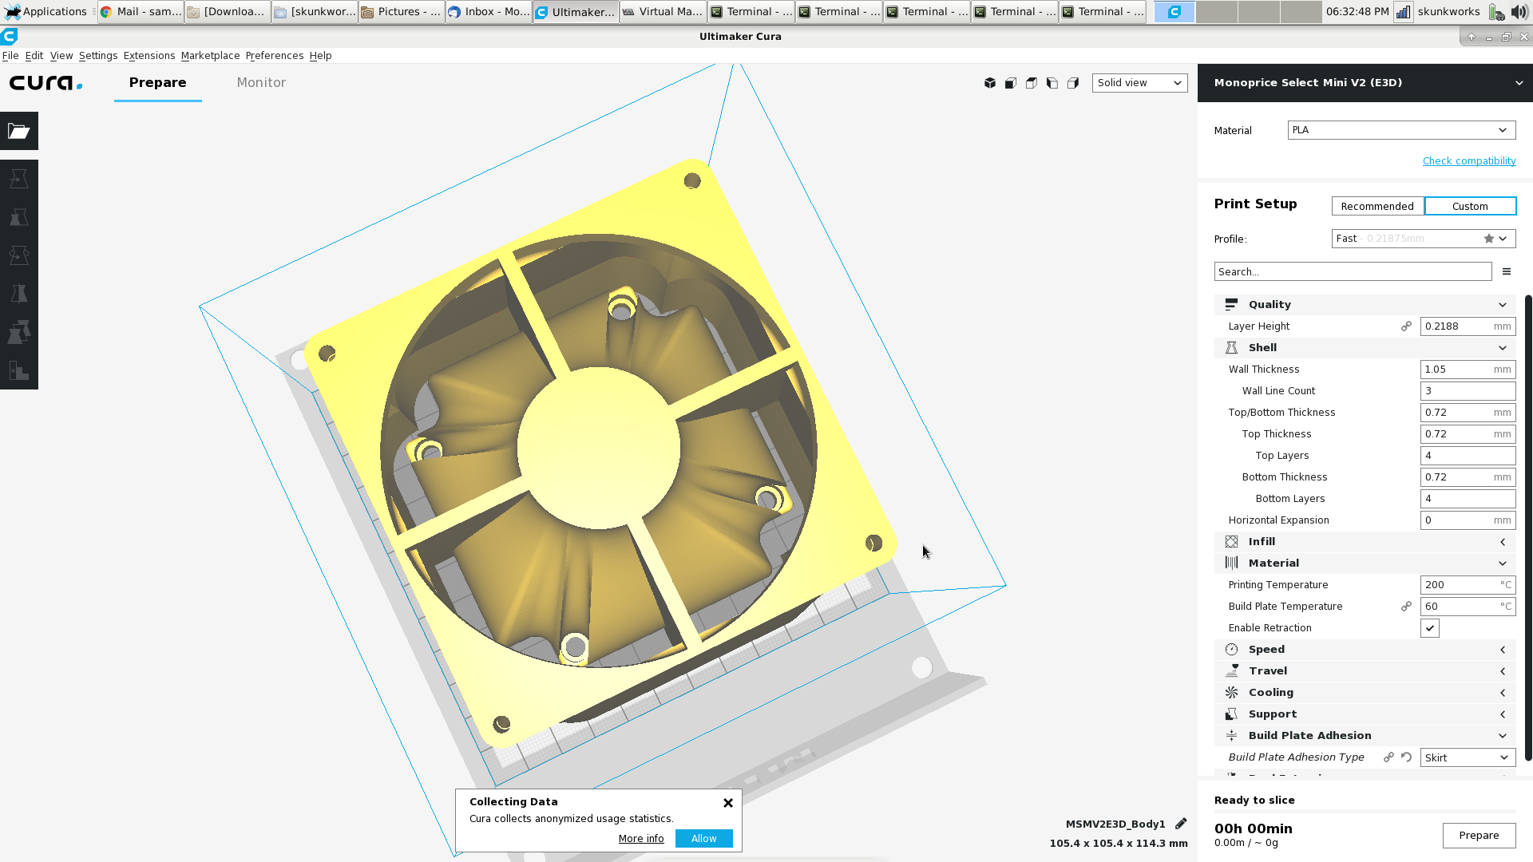This screenshot has width=1533, height=862.
Task: Open the Preferences menu
Action: 275,55
